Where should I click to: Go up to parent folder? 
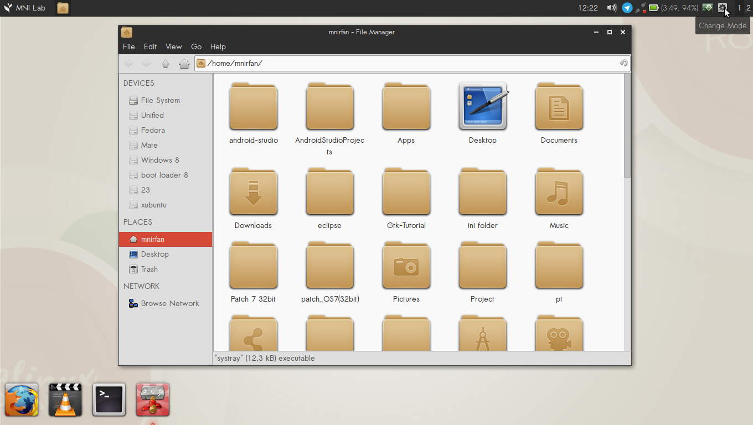click(x=165, y=63)
